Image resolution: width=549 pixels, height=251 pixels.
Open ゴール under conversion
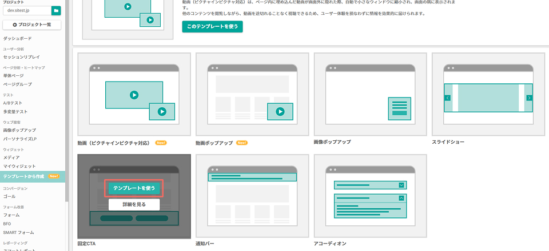pyautogui.click(x=9, y=197)
